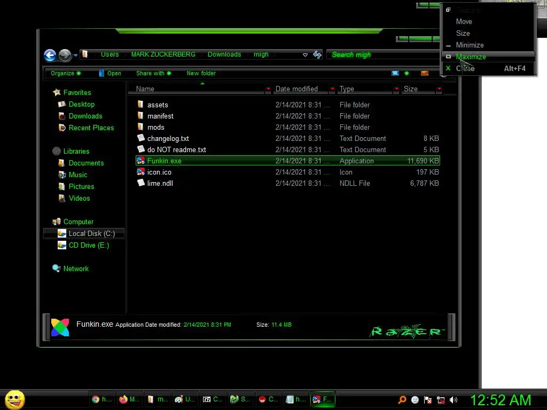Screen dimensions: 547x410
Task: Select the mods folder icon
Action: pos(140,127)
